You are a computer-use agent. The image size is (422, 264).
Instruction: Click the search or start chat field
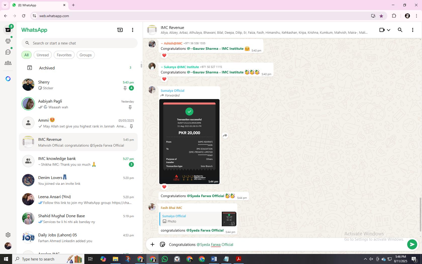pyautogui.click(x=79, y=43)
